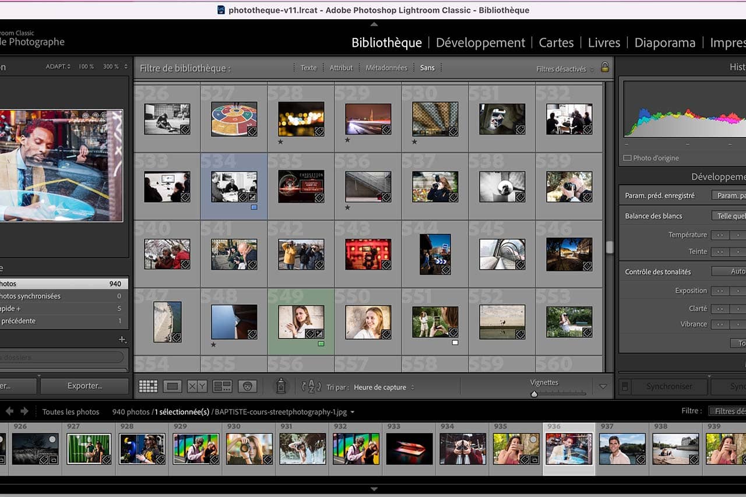Set navigator zoom to 100 %
The image size is (746, 497).
(86, 66)
